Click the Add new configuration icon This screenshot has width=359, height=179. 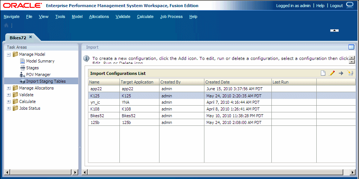tap(323, 73)
